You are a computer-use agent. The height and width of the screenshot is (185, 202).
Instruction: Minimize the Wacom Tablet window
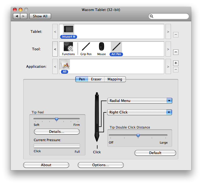point(21,10)
